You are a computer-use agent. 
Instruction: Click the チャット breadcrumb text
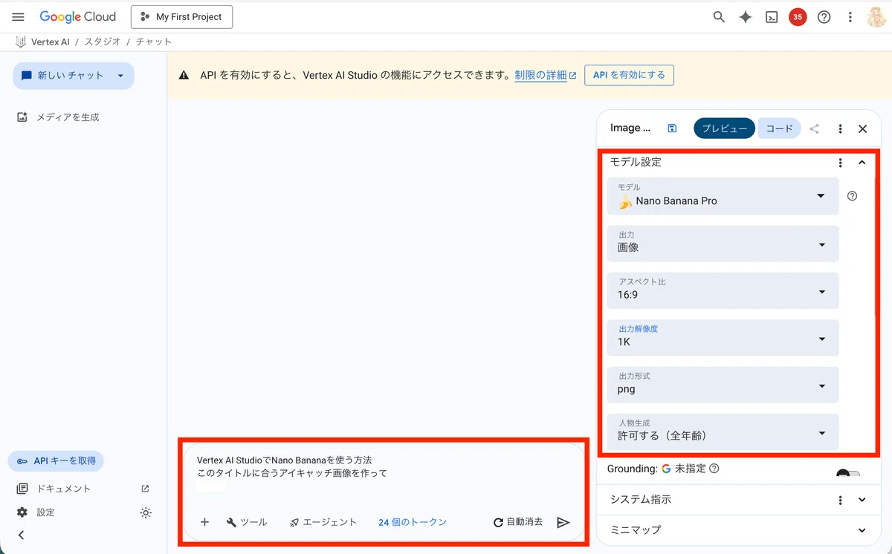(x=154, y=42)
